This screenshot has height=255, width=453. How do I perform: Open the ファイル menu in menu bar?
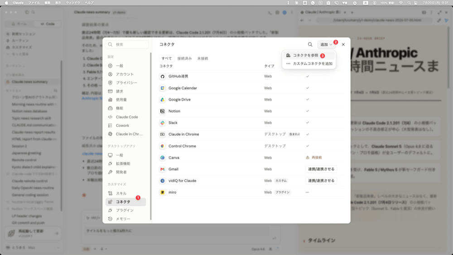[34, 3]
